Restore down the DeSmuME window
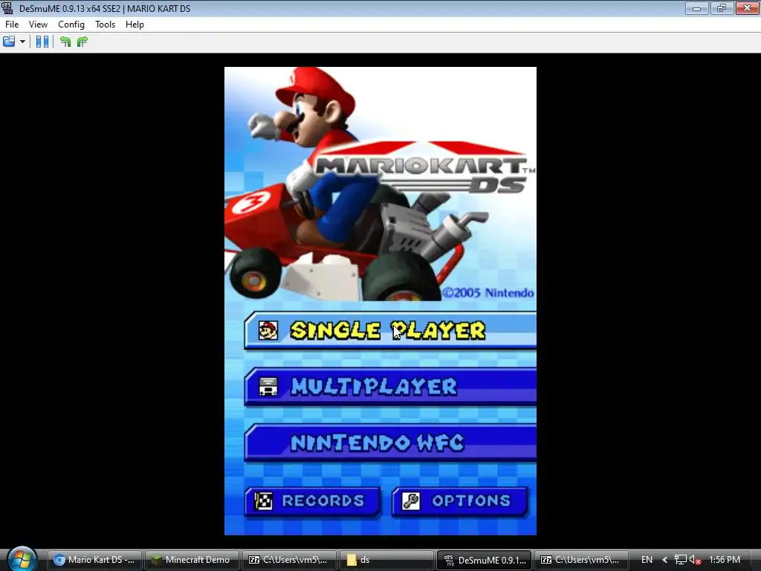The width and height of the screenshot is (761, 571). click(x=722, y=7)
